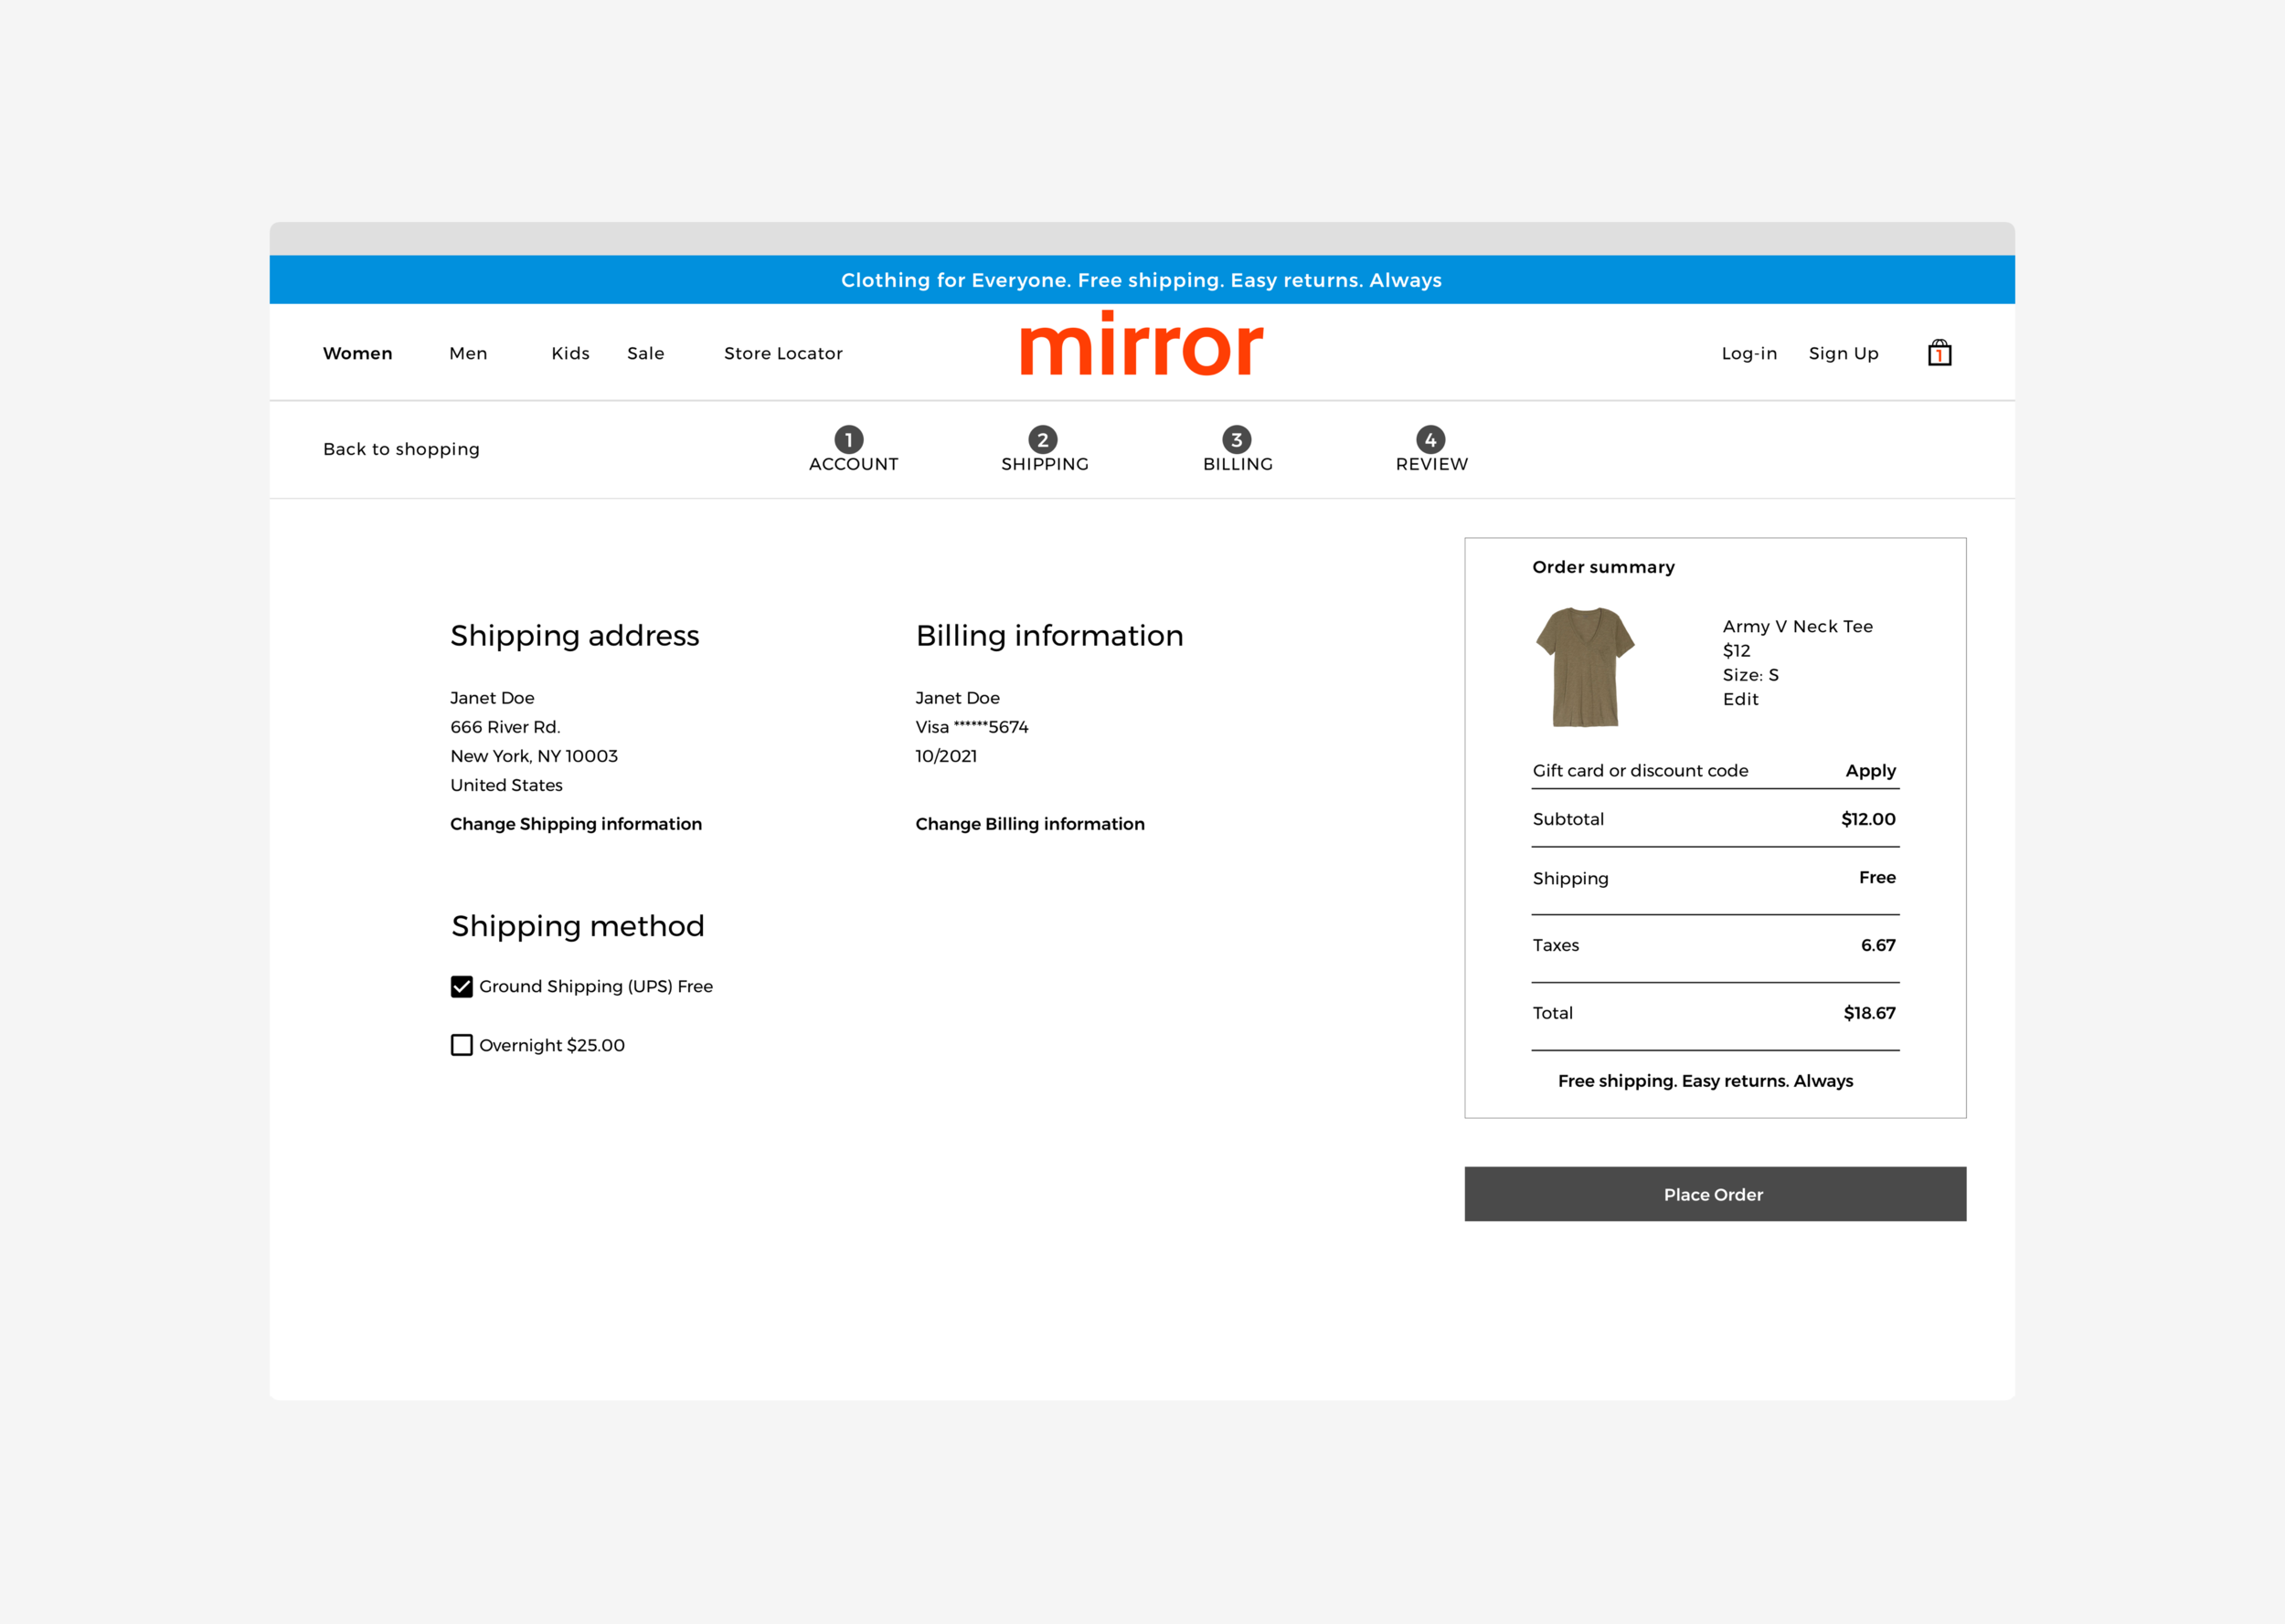Screen dimensions: 2285x1624
Task: Click the mirror logo
Action: click(1142, 344)
